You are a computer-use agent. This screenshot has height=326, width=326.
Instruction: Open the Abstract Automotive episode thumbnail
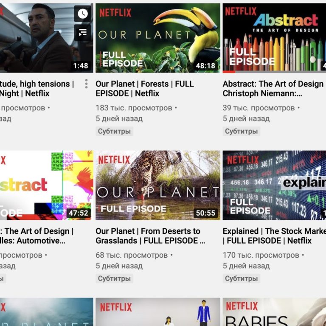[x=45, y=185]
